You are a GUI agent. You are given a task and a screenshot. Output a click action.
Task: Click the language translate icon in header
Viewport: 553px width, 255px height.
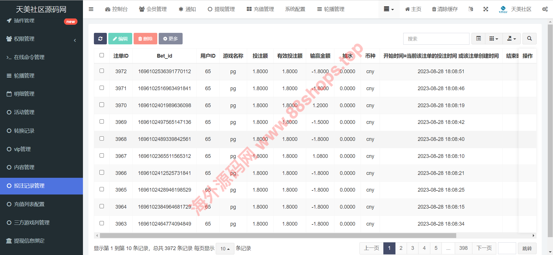coord(471,9)
